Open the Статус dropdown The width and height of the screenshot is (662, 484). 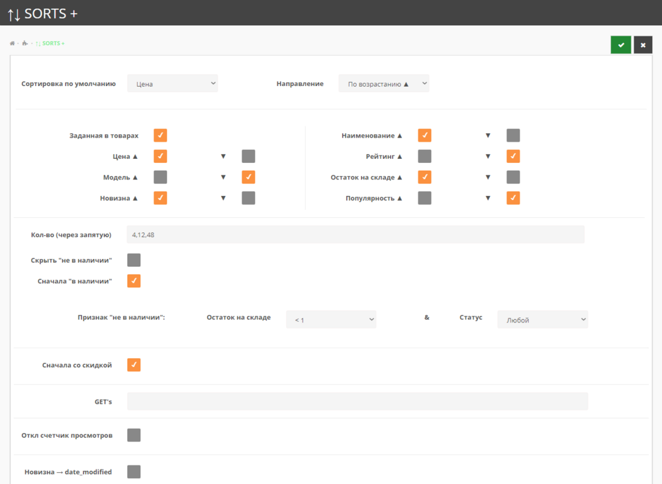pyautogui.click(x=543, y=320)
